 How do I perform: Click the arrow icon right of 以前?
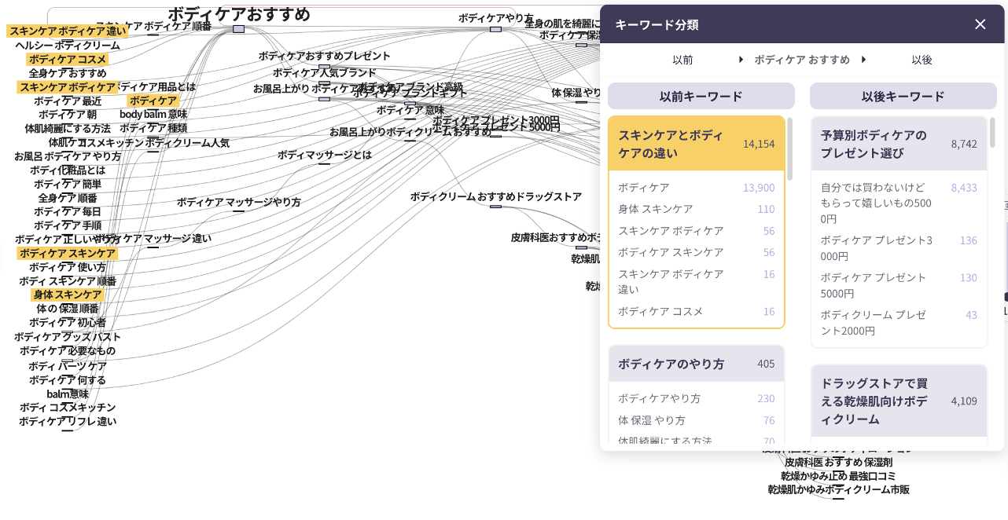[741, 60]
